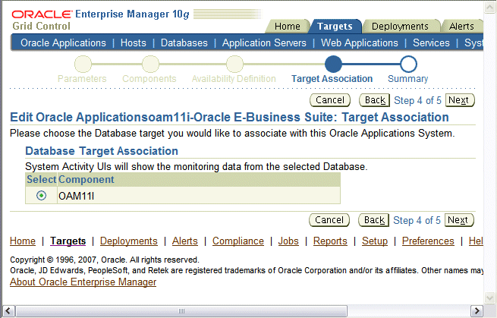Click the Availability Definition step circle
The width and height of the screenshot is (497, 318).
tap(234, 64)
